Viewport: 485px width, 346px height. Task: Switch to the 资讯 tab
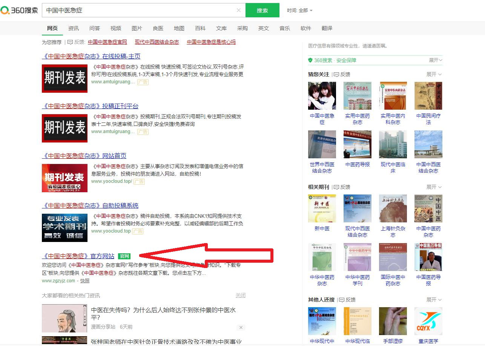(74, 28)
